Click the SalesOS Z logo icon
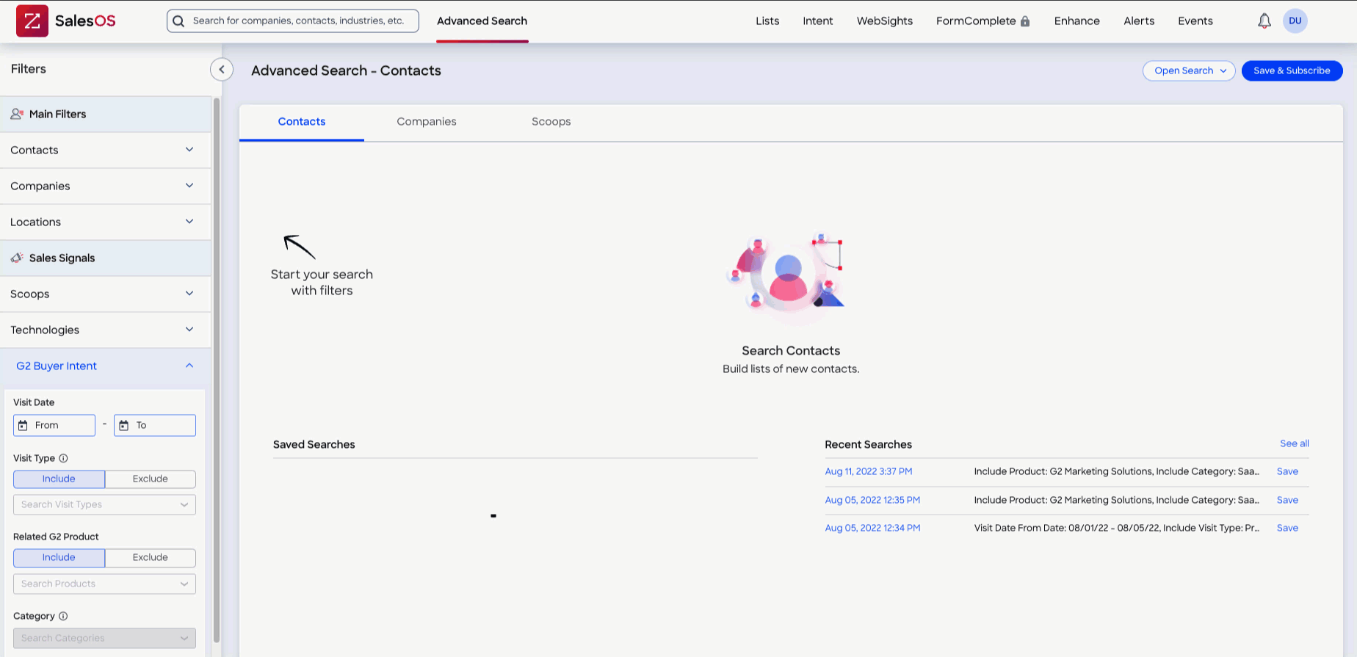1357x657 pixels. point(32,21)
